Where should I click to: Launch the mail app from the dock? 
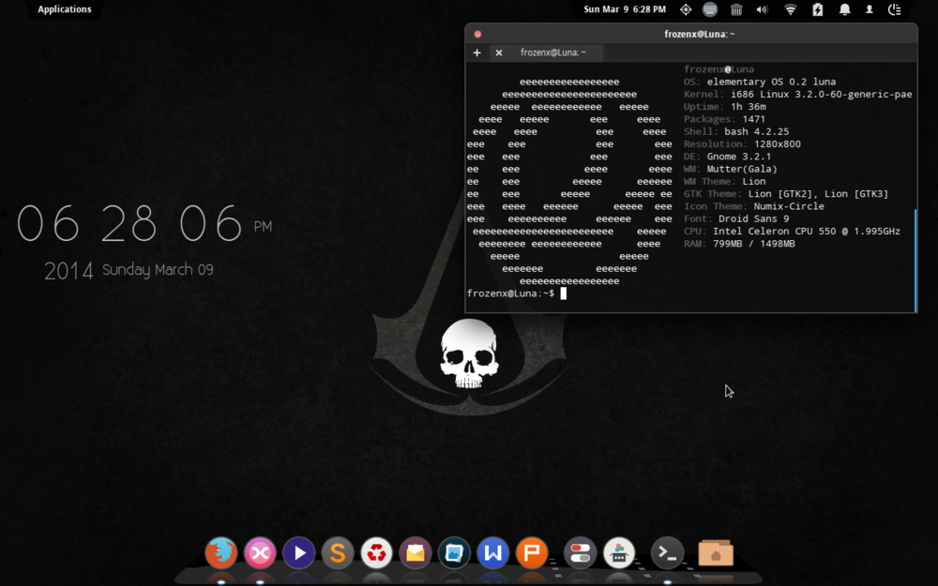tap(415, 553)
